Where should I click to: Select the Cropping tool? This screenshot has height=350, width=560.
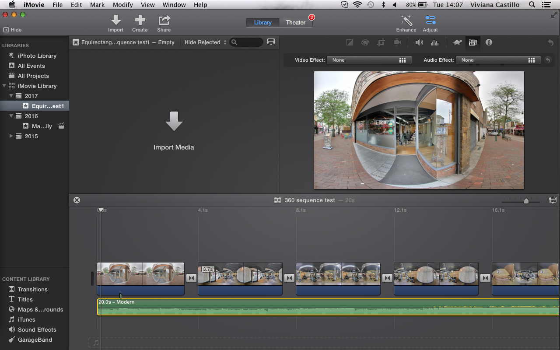[381, 42]
